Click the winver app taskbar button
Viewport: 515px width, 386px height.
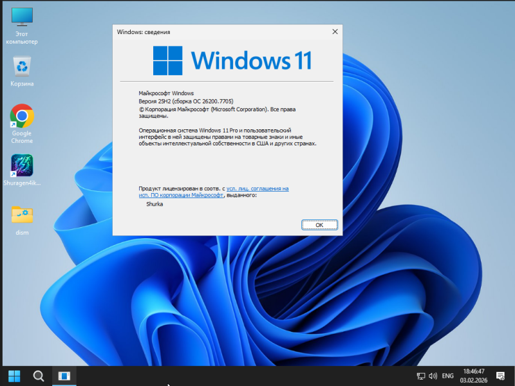64,376
